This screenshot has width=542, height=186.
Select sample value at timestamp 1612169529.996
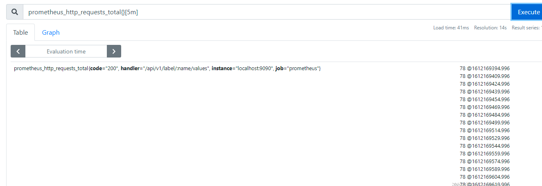tap(485, 138)
